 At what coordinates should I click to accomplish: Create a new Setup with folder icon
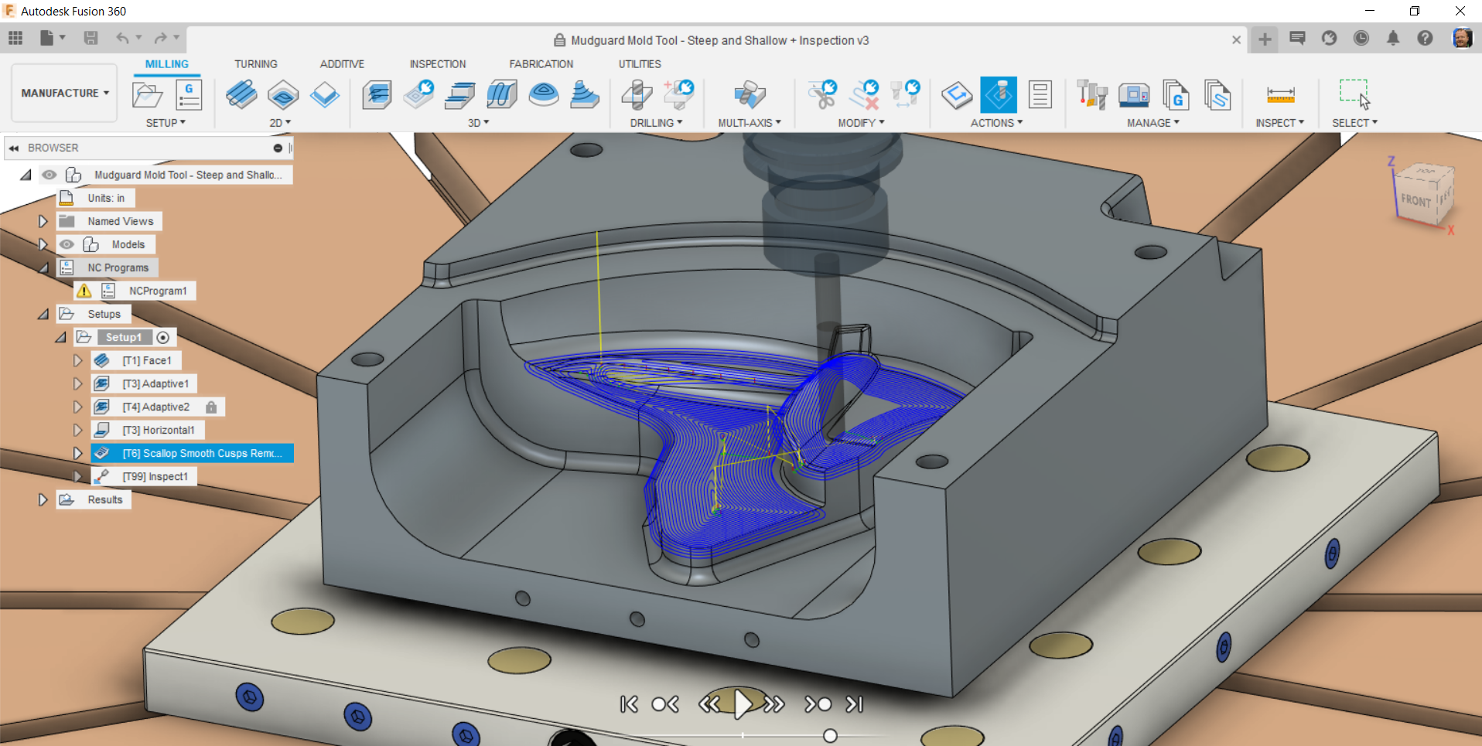coord(147,96)
